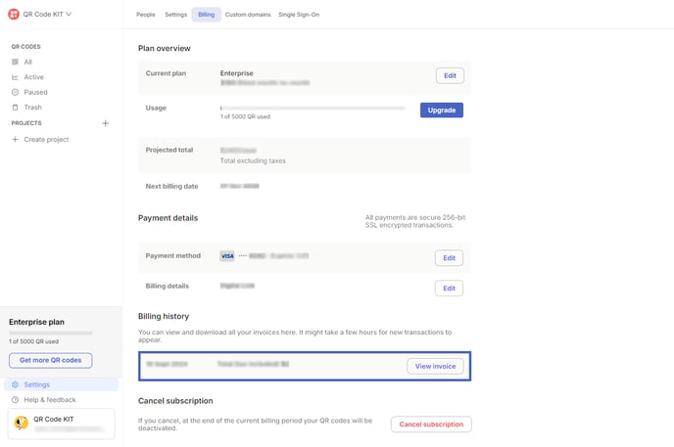Screen dimensions: 674x447
Task: Expand the QR Code KIT workspace dropdown
Action: point(69,15)
